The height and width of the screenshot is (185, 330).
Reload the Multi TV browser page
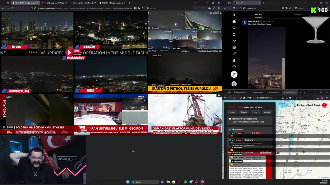(x=12, y=8)
